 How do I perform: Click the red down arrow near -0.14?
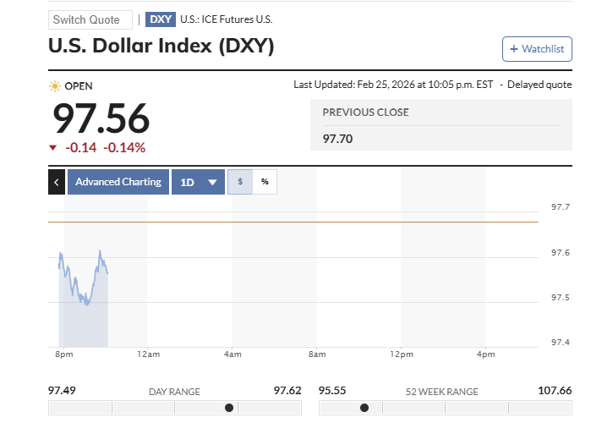(53, 148)
